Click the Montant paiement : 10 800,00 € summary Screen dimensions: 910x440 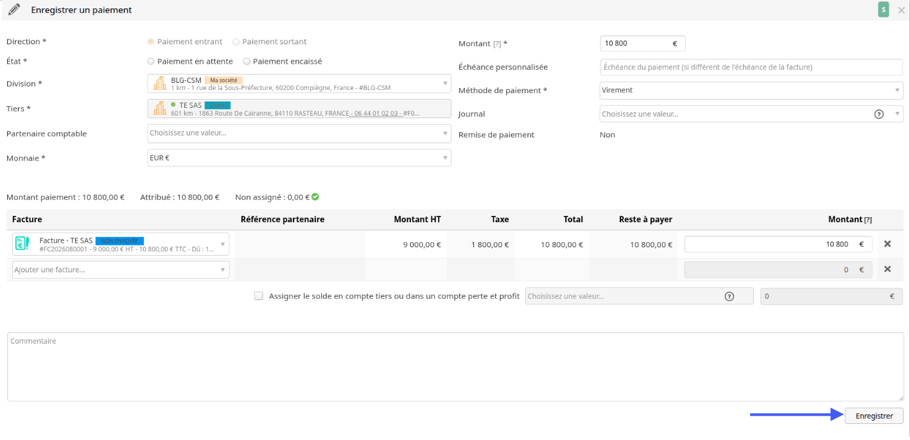pyautogui.click(x=66, y=198)
